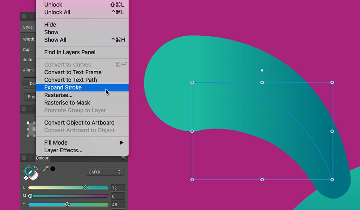Choose Expand Stroke from the menu
360x210 pixels.
tap(63, 88)
